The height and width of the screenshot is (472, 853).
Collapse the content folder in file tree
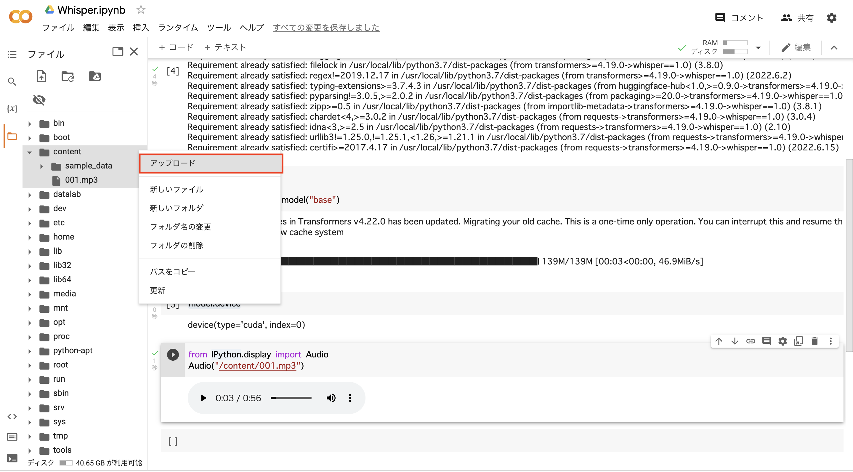click(30, 152)
